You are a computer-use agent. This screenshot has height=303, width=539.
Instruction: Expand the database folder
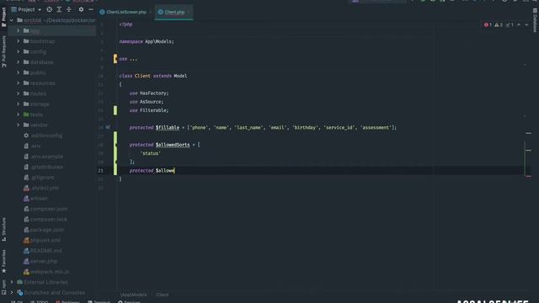tap(19, 62)
